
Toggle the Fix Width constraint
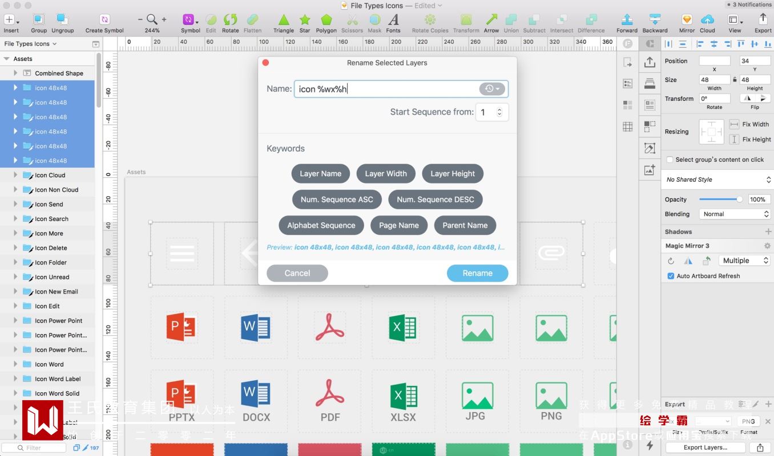click(x=734, y=124)
